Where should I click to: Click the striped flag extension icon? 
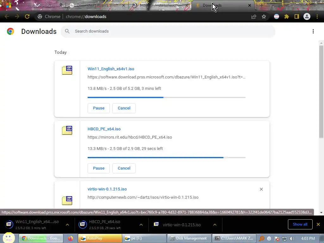pos(277,16)
